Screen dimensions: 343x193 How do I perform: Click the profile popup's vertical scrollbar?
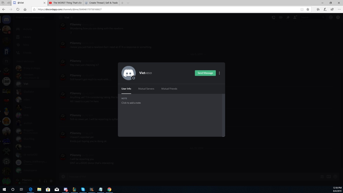point(224,115)
